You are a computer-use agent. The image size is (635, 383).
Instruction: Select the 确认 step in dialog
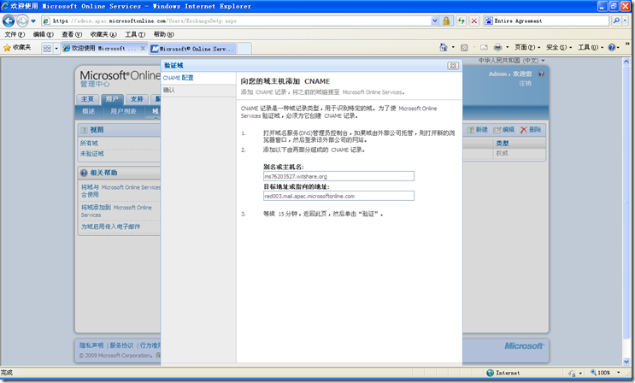[x=169, y=90]
